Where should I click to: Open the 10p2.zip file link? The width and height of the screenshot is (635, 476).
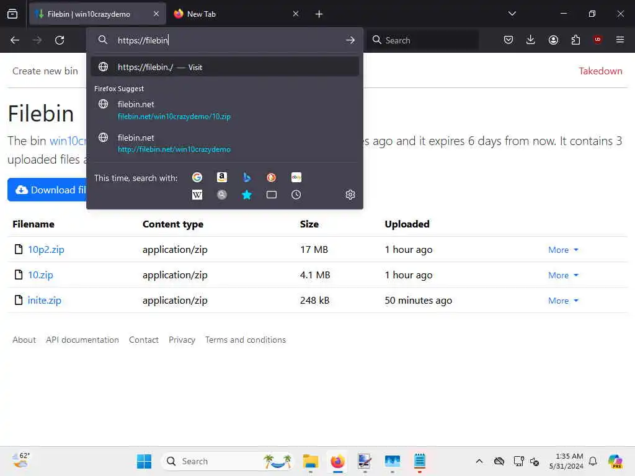(x=46, y=249)
